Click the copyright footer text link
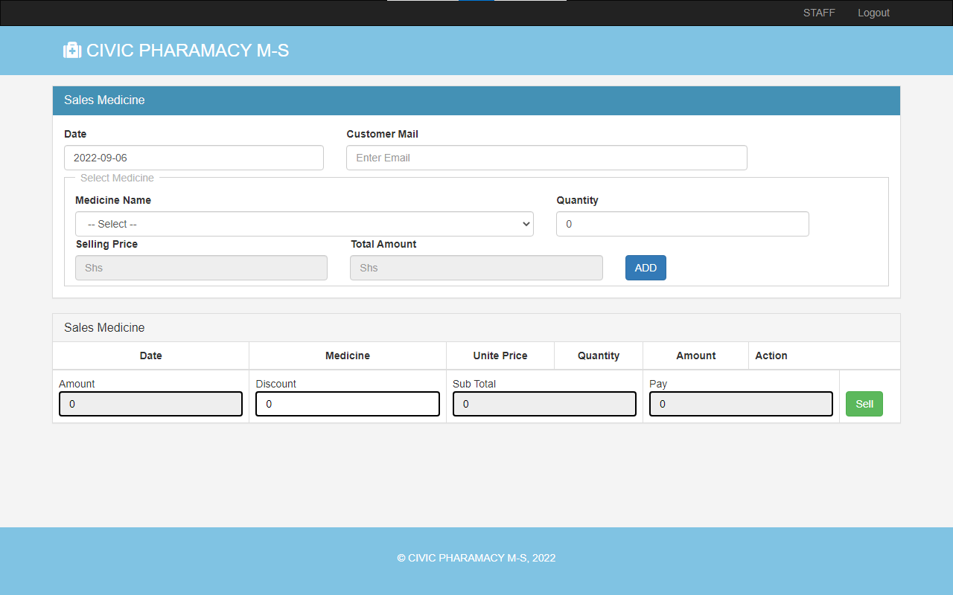 point(476,558)
